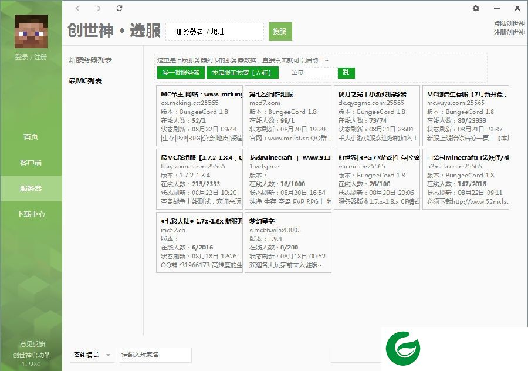Click online count 215/2333
The height and width of the screenshot is (371, 528).
[206, 184]
